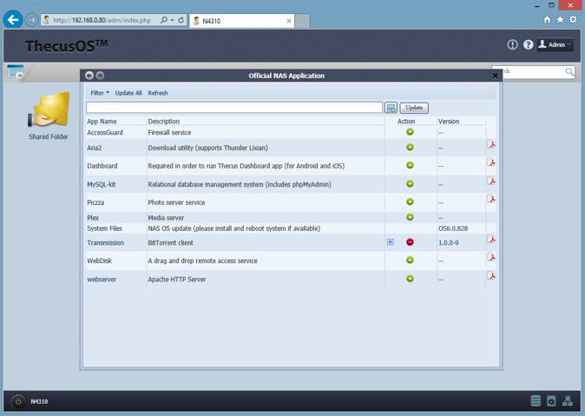The image size is (585, 416).
Task: Browse for update file icon
Action: (x=391, y=108)
